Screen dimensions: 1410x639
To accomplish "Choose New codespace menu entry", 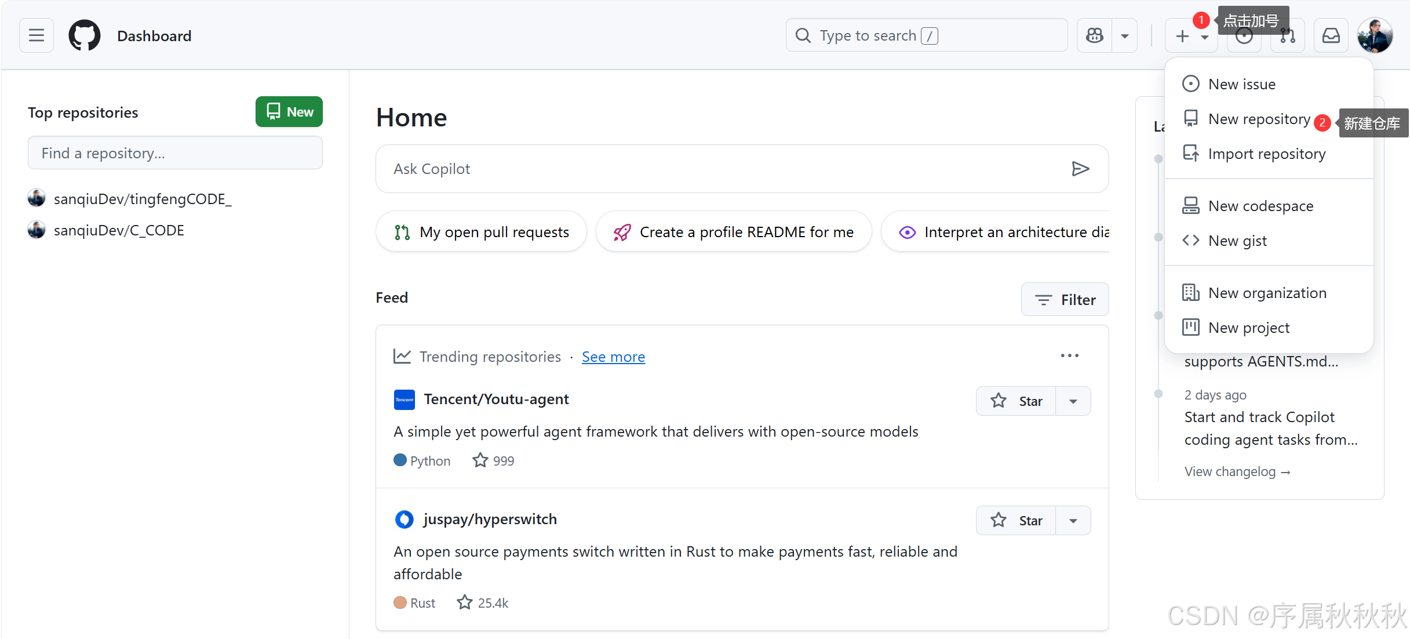I will click(1260, 206).
